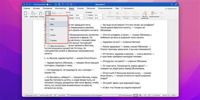Click the Print icon in the title bar

(71, 5)
